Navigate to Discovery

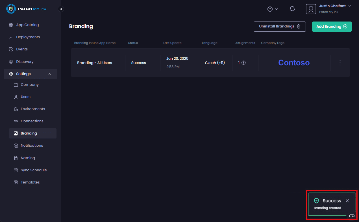[25, 62]
